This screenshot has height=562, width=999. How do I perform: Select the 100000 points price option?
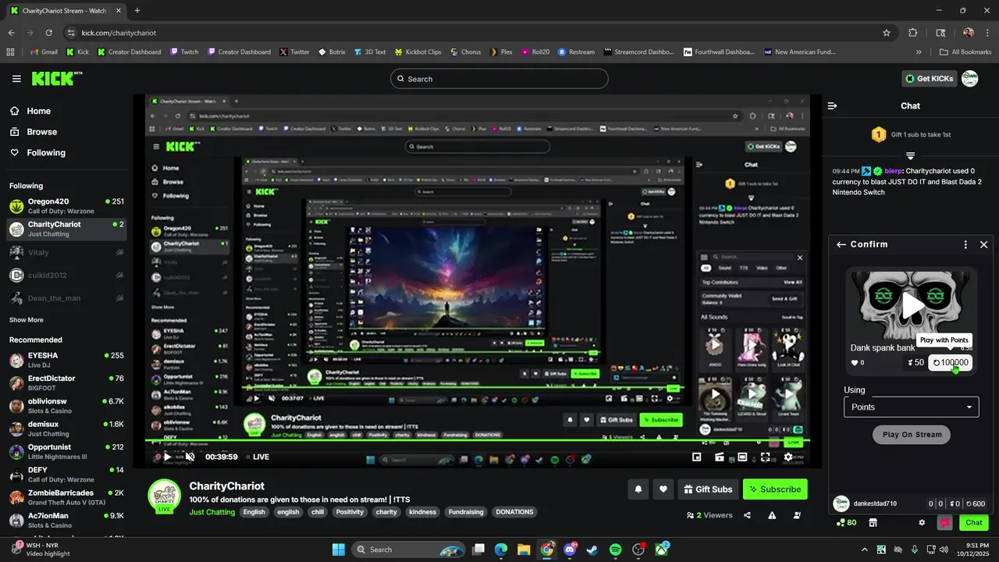coord(950,362)
